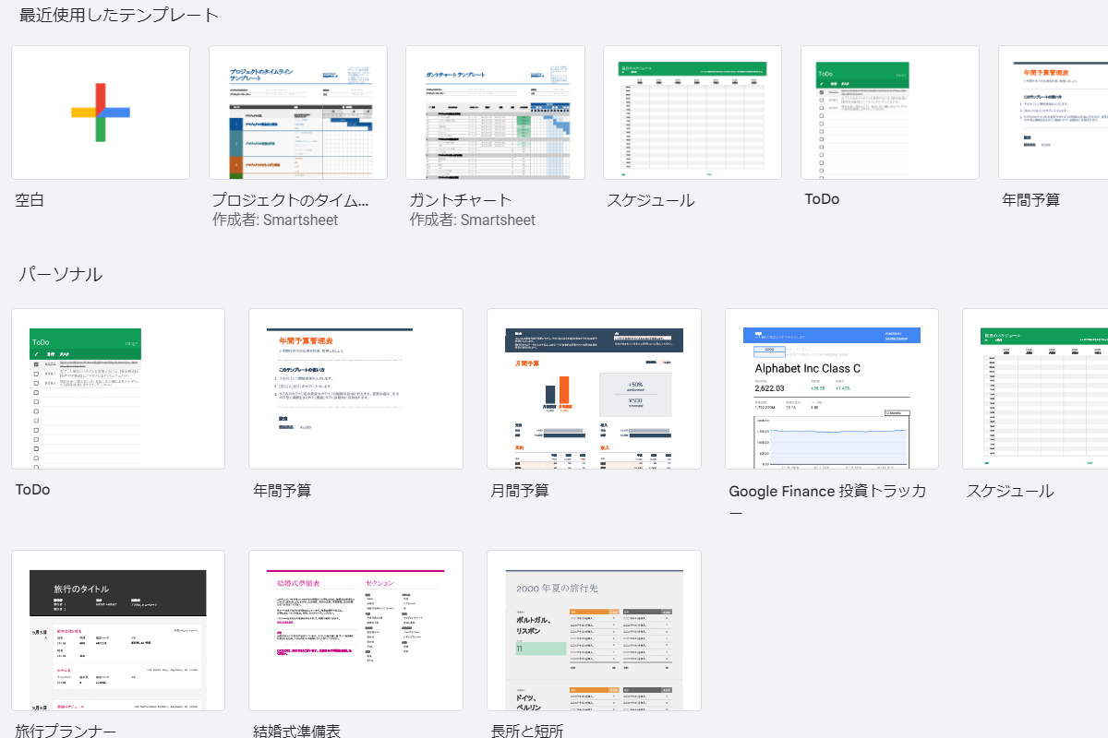Select the スケジュール thumbnail under パーソナル
The width and height of the screenshot is (1108, 738).
click(x=1035, y=388)
